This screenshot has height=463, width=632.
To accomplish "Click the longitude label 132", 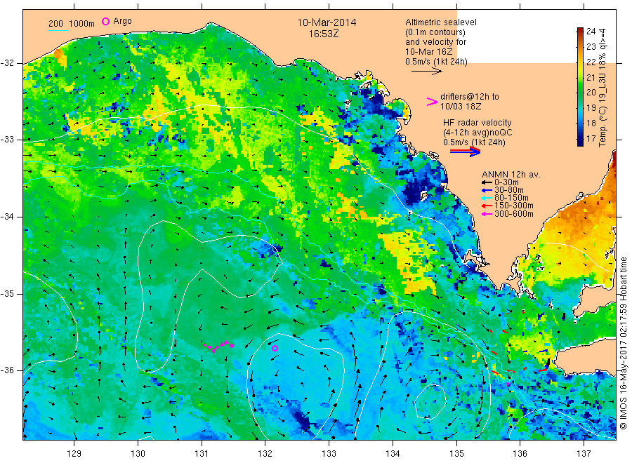I will (x=265, y=454).
